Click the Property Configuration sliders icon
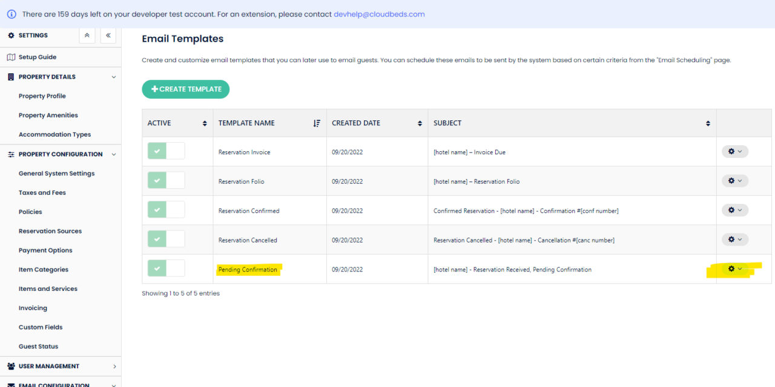Image resolution: width=775 pixels, height=387 pixels. [10, 154]
